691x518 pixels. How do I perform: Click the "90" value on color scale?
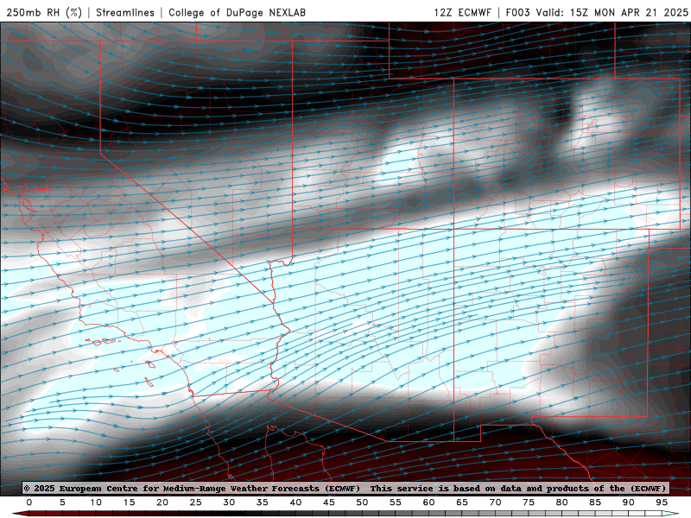pos(628,502)
